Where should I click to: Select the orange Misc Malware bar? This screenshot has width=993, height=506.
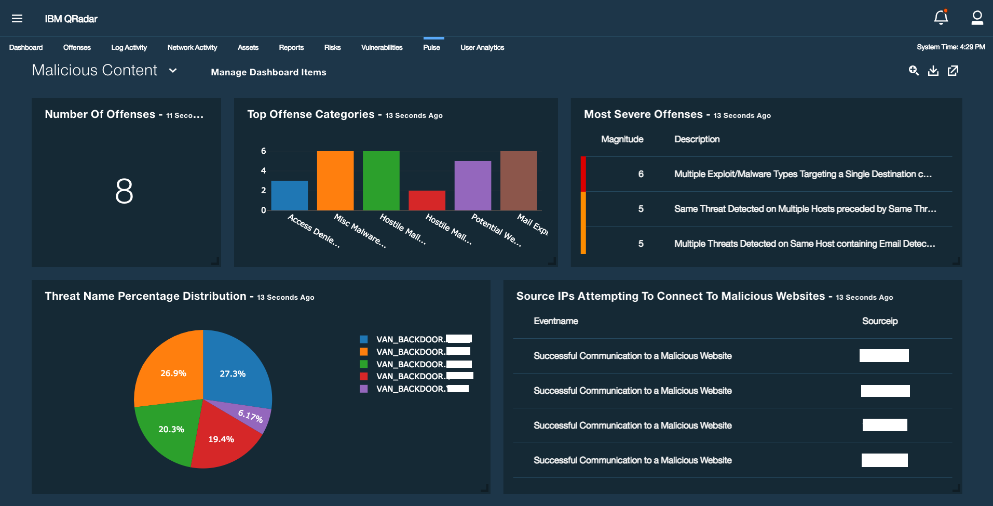[335, 180]
